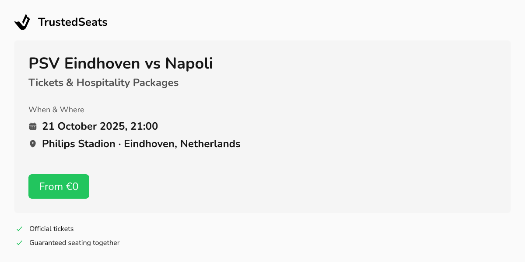The image size is (525, 262).
Task: Click the Eindhoven, Netherlands location text
Action: 182,143
